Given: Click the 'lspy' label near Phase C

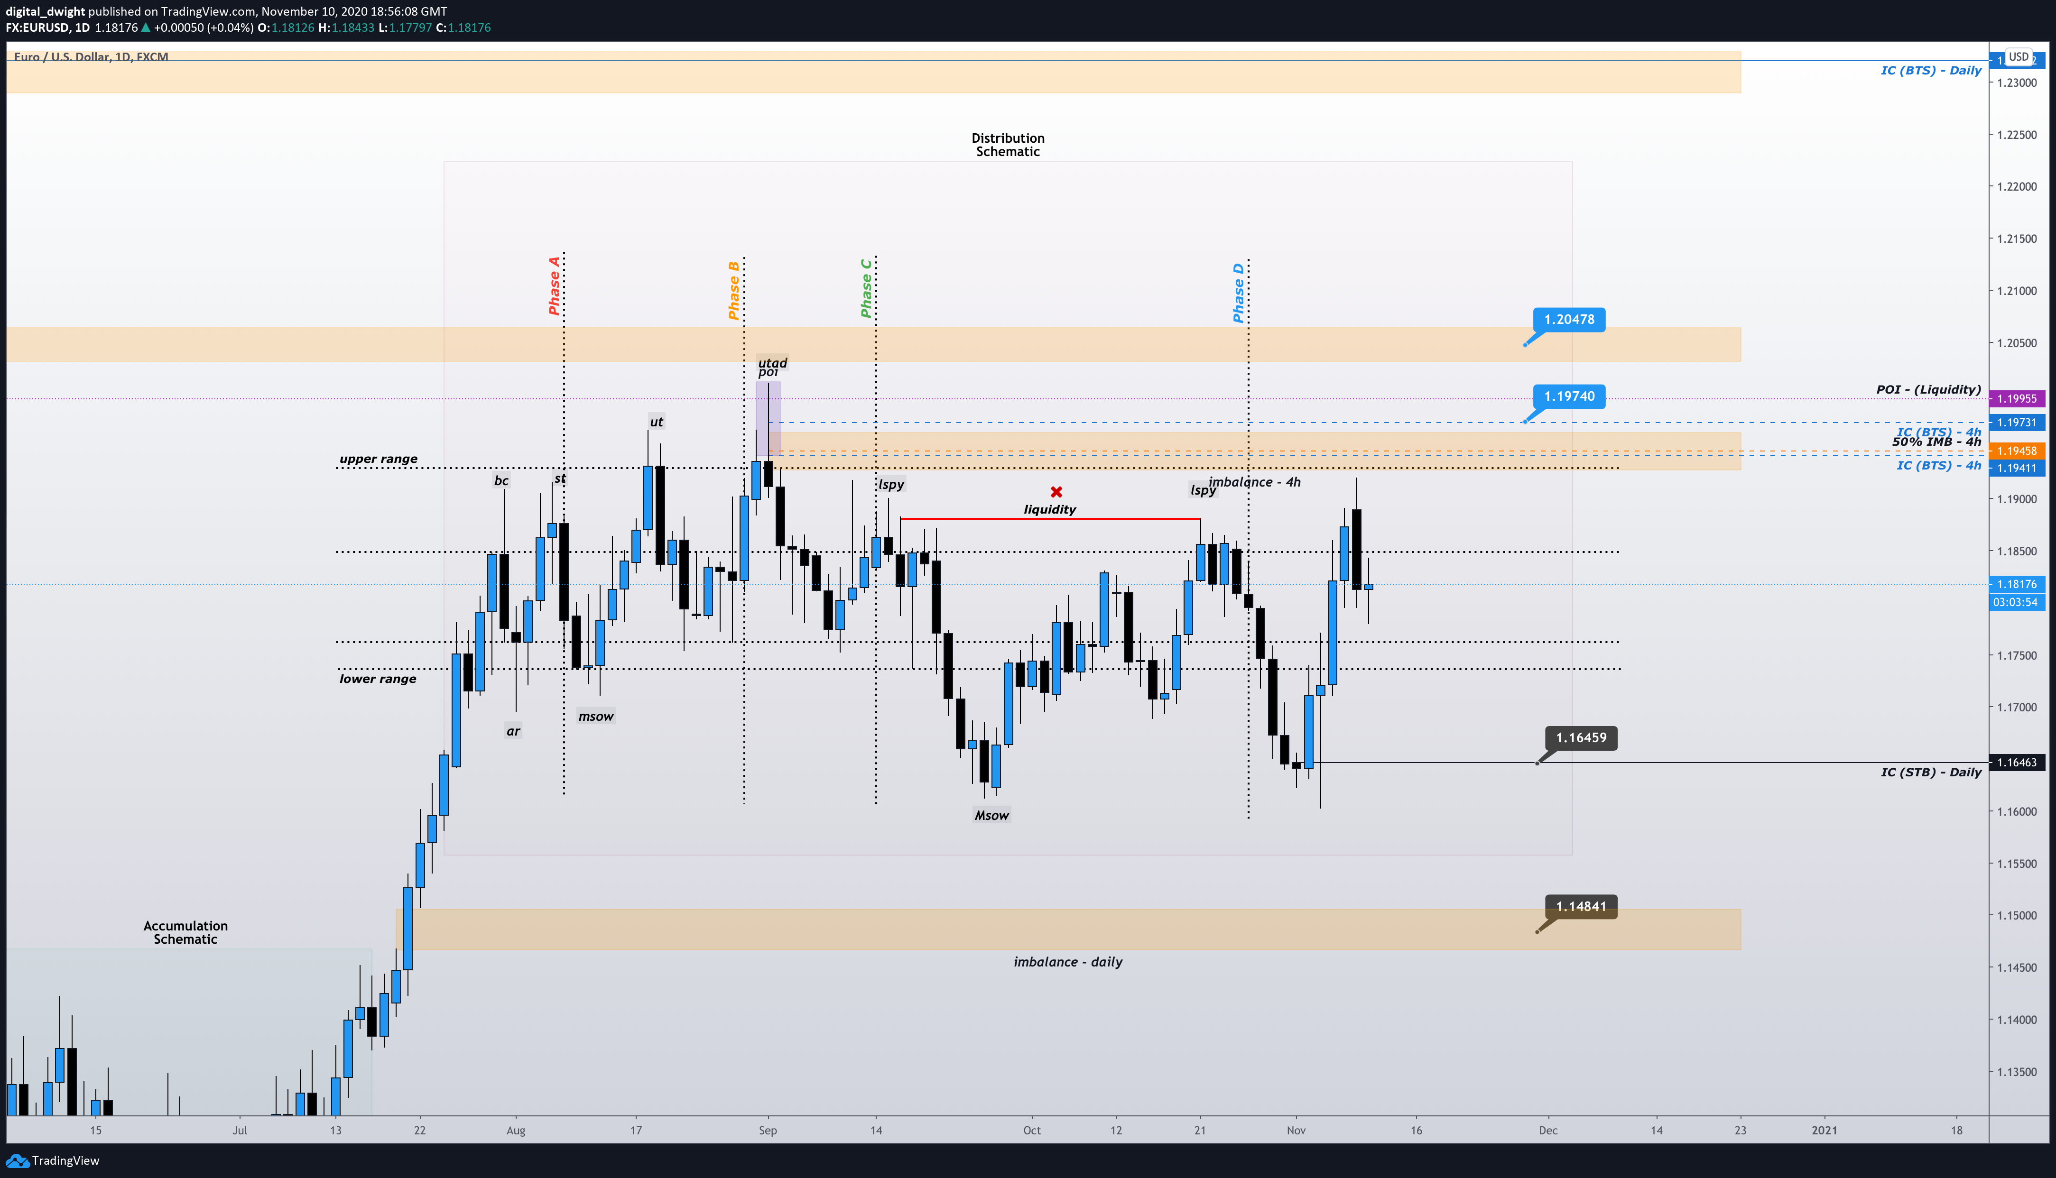Looking at the screenshot, I should (x=891, y=485).
